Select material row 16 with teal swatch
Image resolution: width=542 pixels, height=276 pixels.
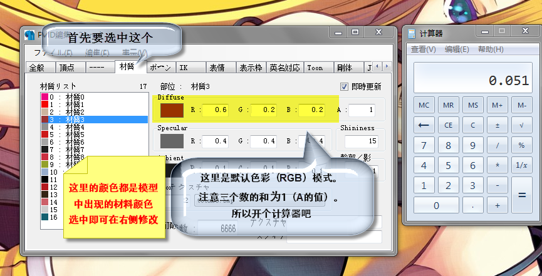(x=52, y=217)
